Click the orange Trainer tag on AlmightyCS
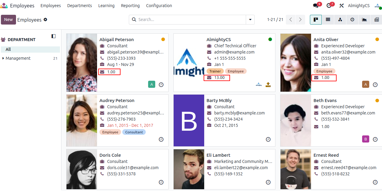The image size is (382, 191). pos(215,71)
